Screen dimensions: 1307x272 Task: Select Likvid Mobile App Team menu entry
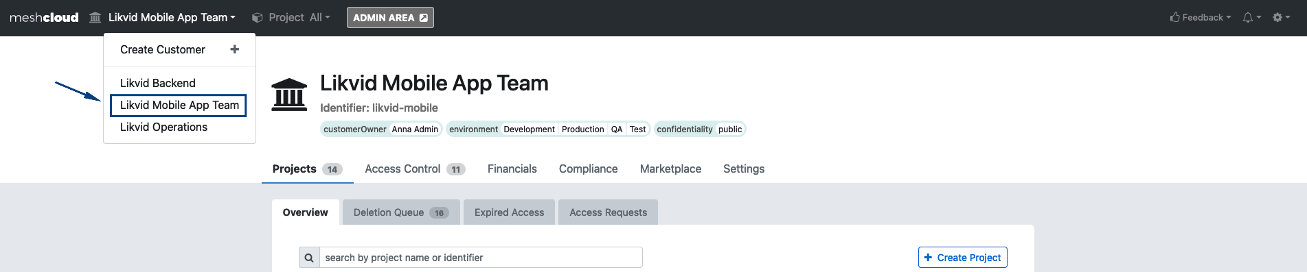(179, 105)
